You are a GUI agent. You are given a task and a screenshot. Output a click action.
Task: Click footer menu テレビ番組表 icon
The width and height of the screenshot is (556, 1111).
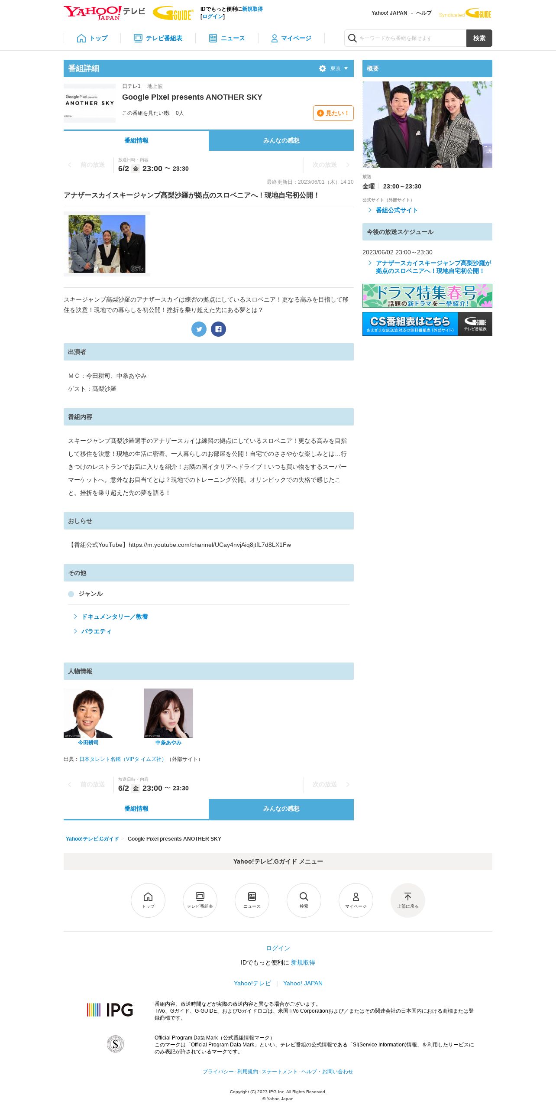(200, 900)
